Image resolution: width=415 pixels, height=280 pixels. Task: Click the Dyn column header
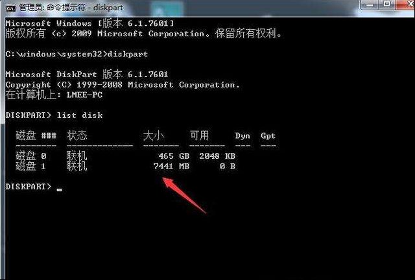pyautogui.click(x=243, y=136)
